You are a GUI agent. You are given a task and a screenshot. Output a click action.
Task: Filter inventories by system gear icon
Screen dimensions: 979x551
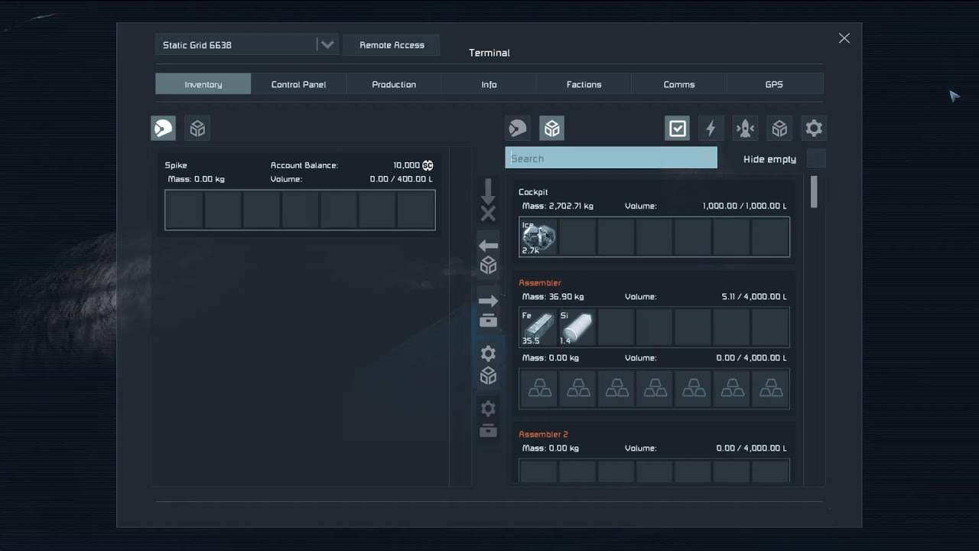coord(814,128)
